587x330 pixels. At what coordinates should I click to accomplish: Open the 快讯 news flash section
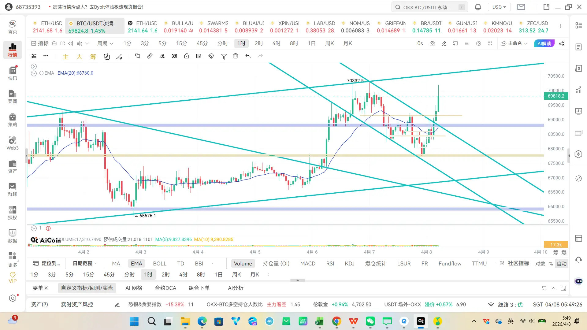13,73
